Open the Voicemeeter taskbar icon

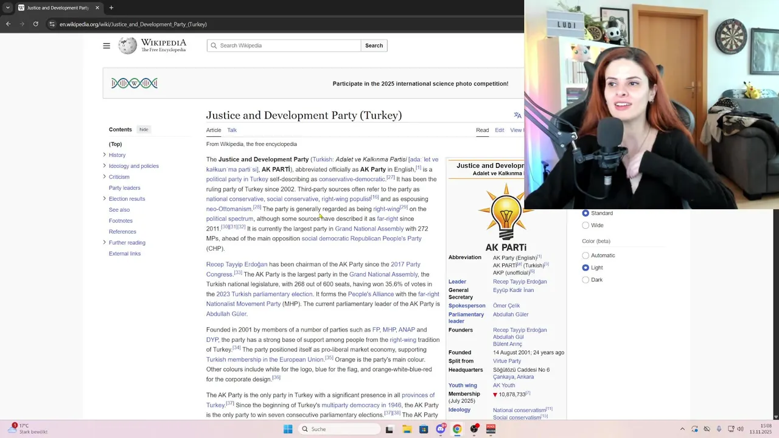pos(491,429)
